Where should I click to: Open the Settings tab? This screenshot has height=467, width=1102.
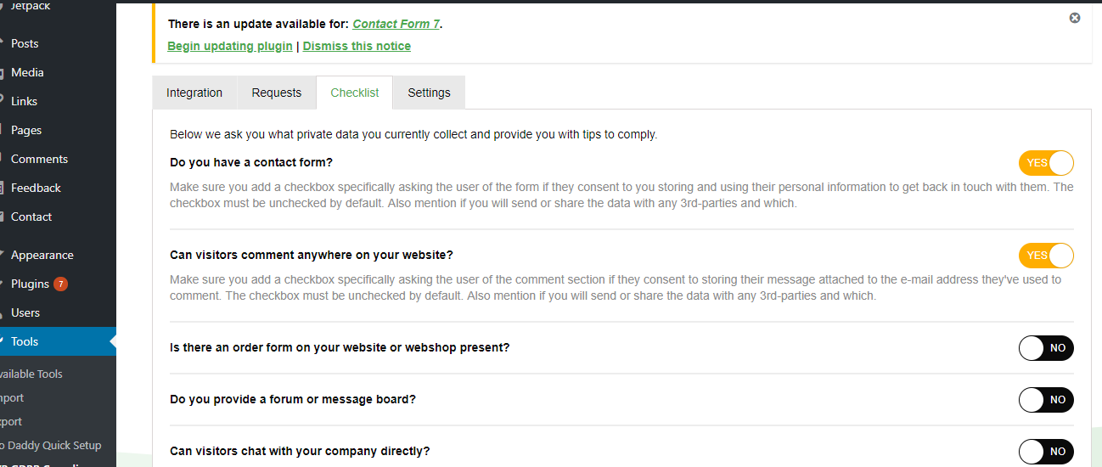click(x=429, y=93)
